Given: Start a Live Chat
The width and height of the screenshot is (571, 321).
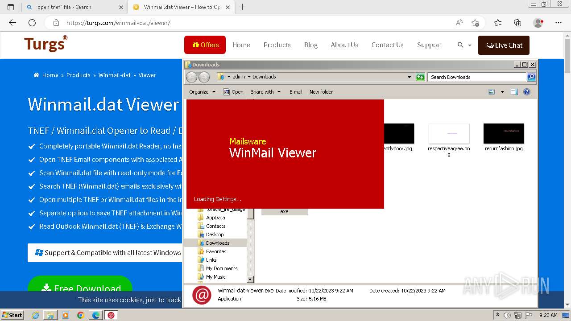Looking at the screenshot, I should [504, 45].
